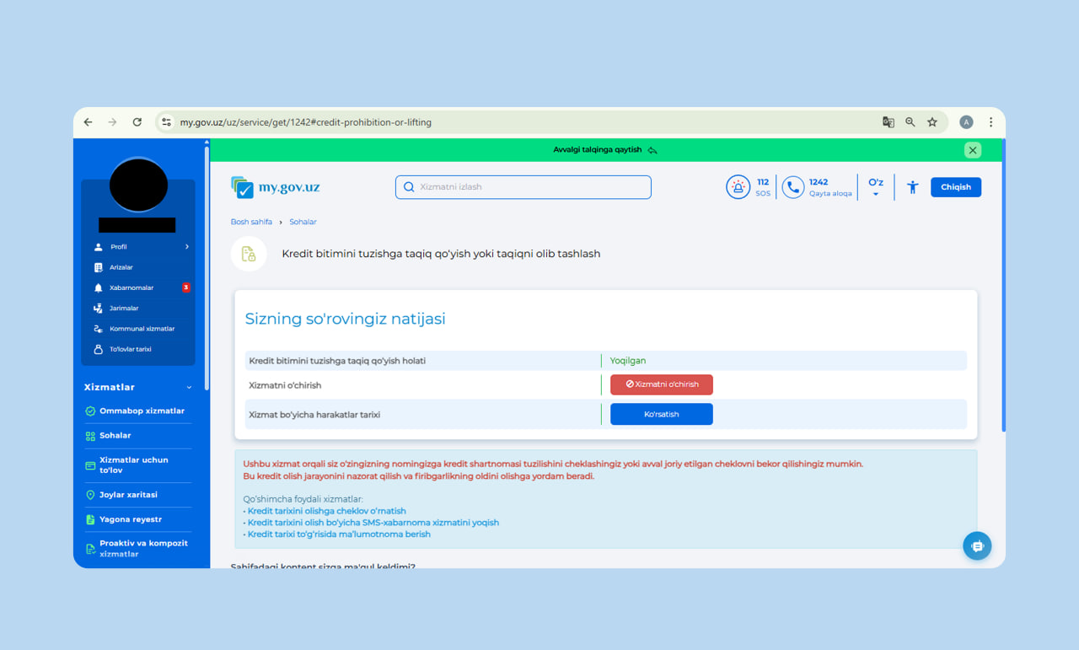Open the accessibility options icon
Viewport: 1079px width, 650px height.
[912, 187]
